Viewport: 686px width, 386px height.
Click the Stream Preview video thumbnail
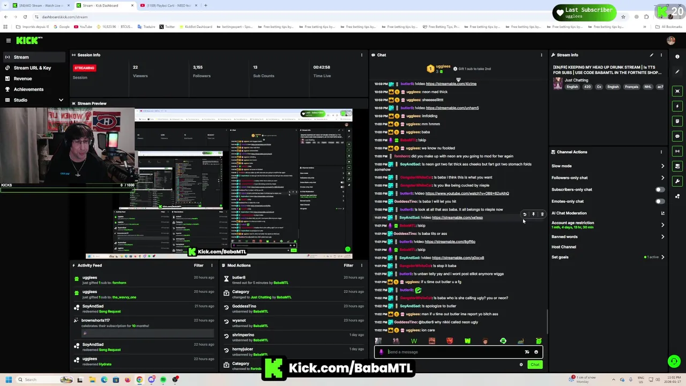click(x=220, y=183)
